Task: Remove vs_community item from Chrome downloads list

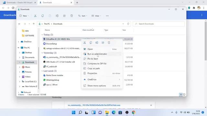Action: [x=151, y=105]
